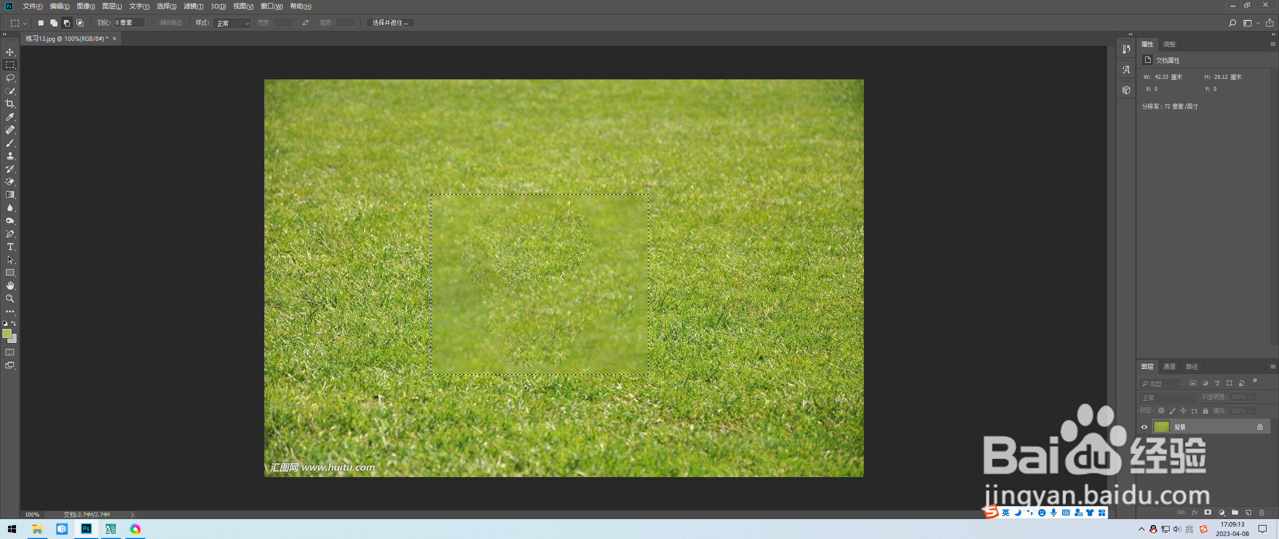
Task: Select the Lasso tool
Action: [x=10, y=78]
